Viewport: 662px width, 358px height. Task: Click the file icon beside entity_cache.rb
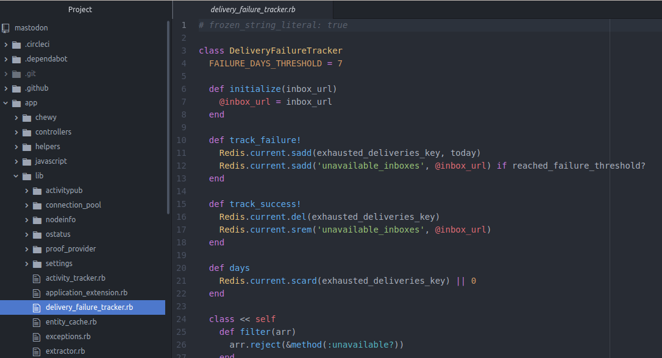coord(37,321)
